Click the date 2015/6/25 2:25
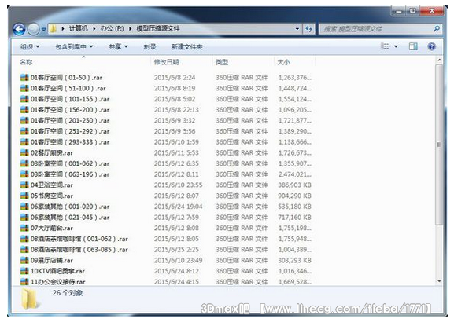Screen dimensions: 454x322 [x=176, y=250]
